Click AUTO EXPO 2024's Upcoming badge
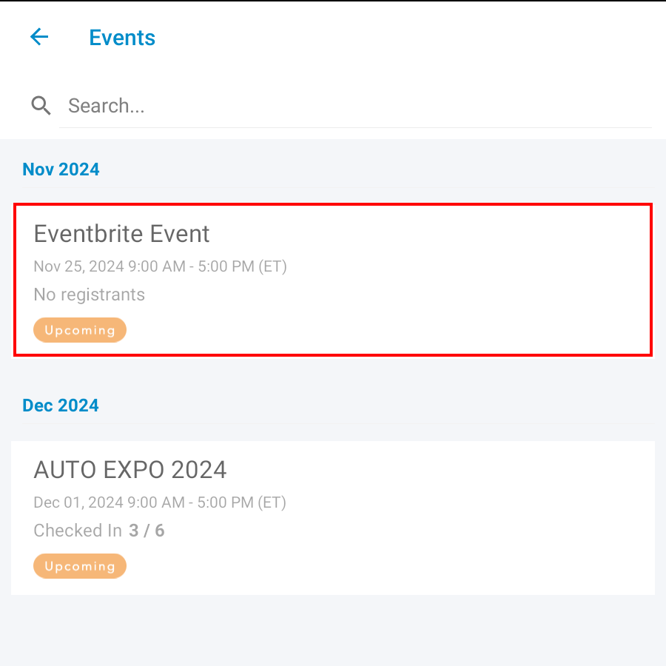Viewport: 666px width, 666px height. click(x=80, y=567)
